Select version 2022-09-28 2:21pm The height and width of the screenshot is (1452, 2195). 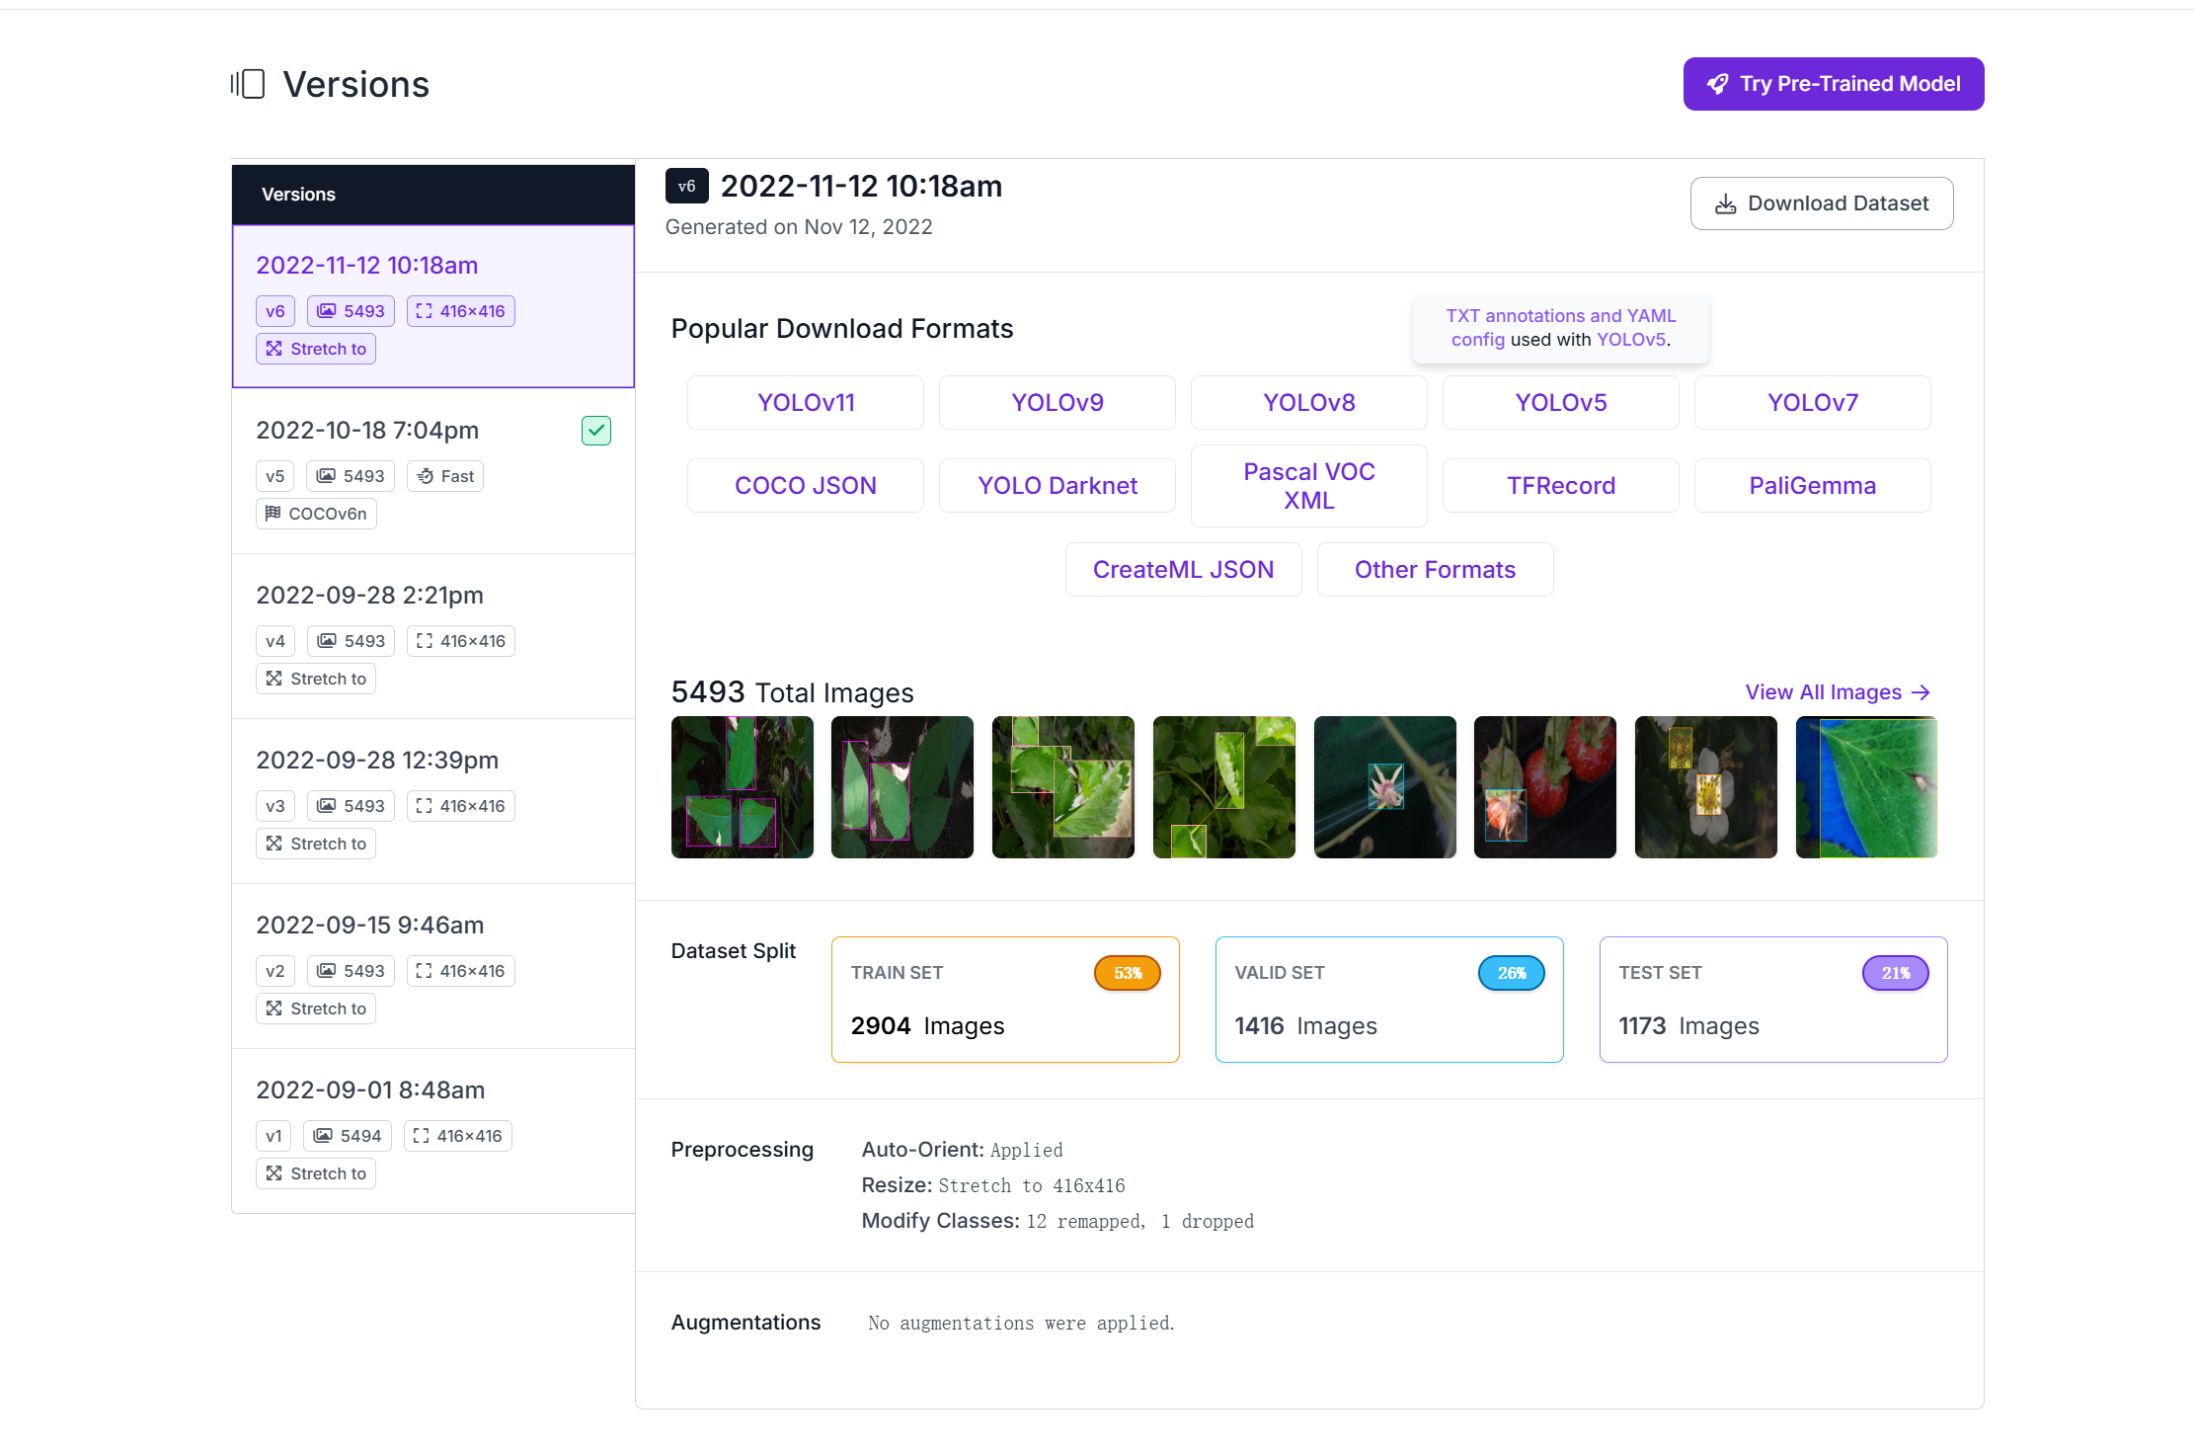(x=433, y=636)
